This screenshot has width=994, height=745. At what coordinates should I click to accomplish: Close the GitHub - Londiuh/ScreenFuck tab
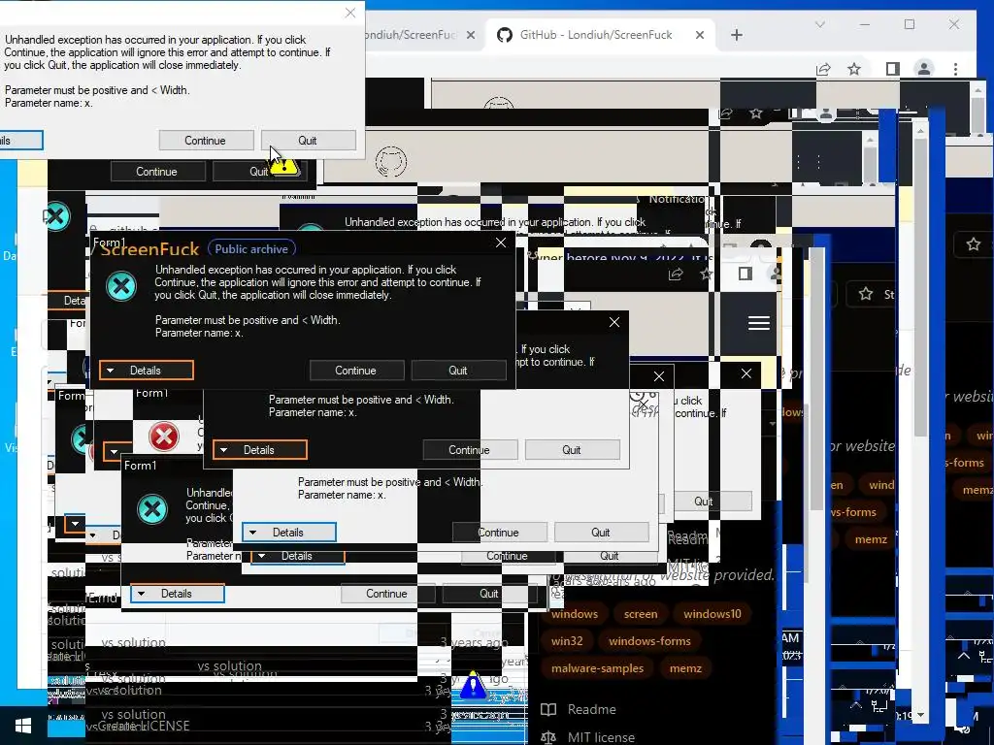point(700,36)
